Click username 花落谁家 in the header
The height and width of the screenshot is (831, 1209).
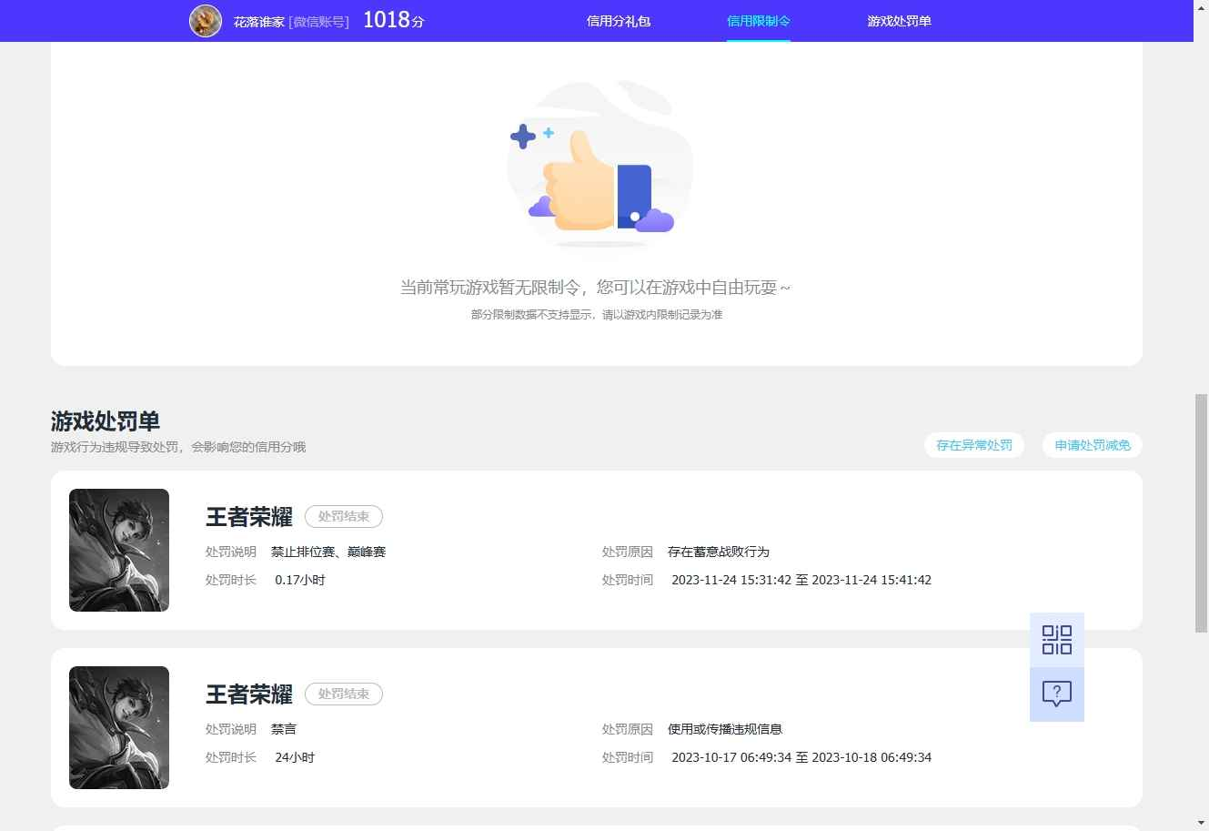point(259,22)
